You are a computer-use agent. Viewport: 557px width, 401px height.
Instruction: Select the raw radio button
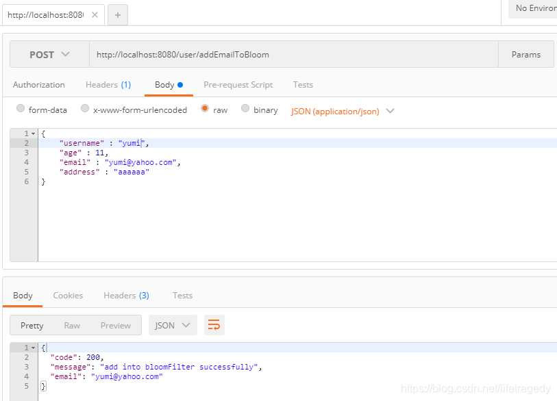coord(205,108)
